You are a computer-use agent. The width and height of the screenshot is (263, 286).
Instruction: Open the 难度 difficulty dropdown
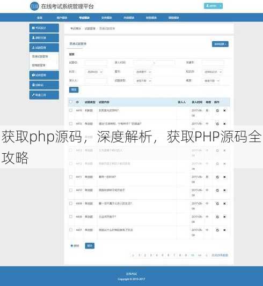(x=211, y=81)
